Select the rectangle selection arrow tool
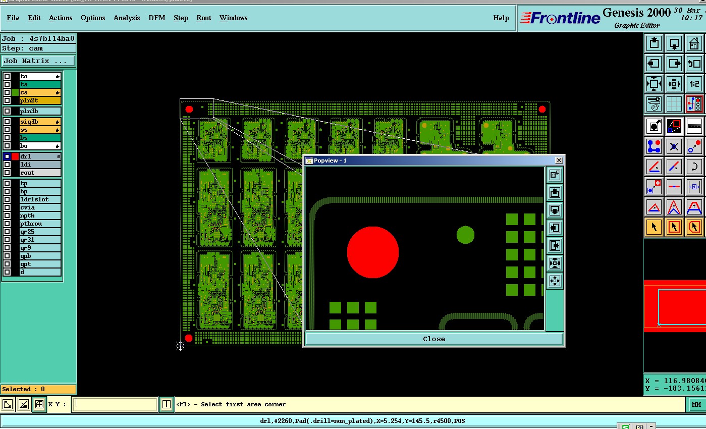 coord(674,227)
